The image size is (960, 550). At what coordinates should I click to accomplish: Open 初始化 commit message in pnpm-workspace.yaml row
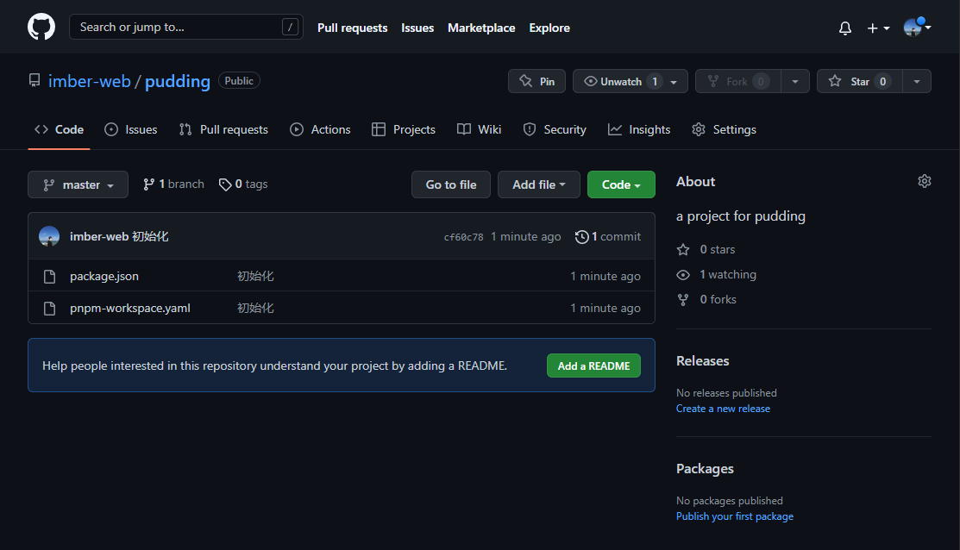click(x=255, y=309)
